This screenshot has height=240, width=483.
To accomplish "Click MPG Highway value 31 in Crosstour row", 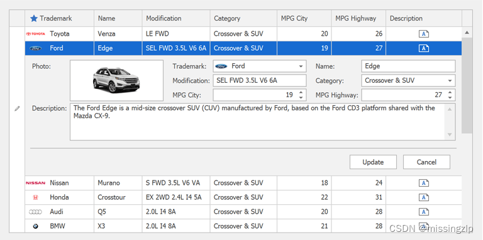I will (x=358, y=197).
